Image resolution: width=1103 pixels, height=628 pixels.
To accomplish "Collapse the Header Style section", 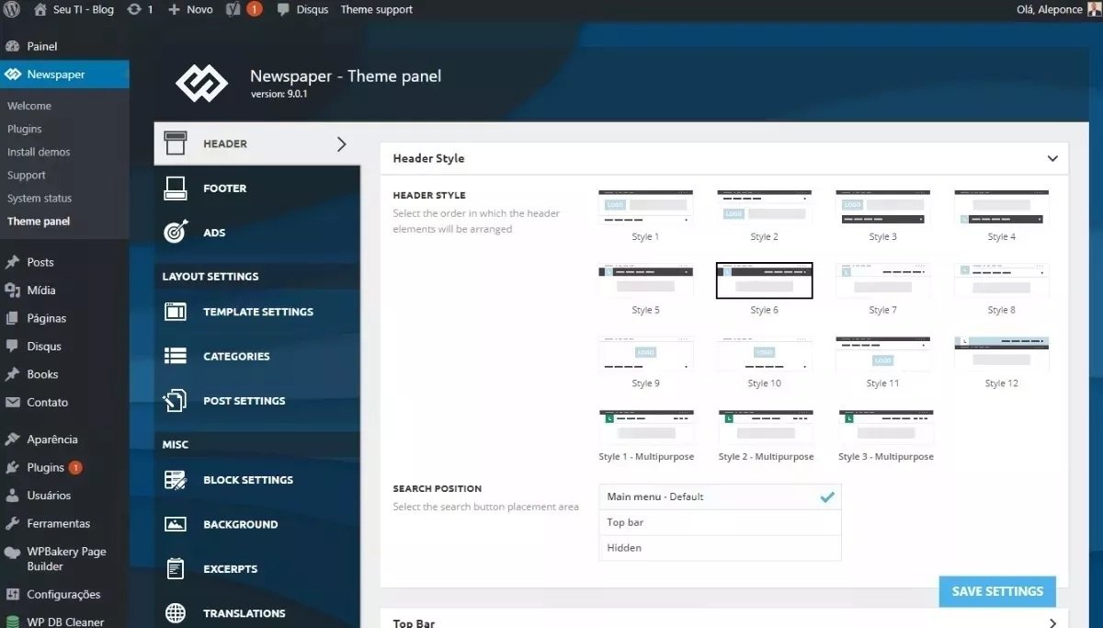I will (x=1052, y=158).
